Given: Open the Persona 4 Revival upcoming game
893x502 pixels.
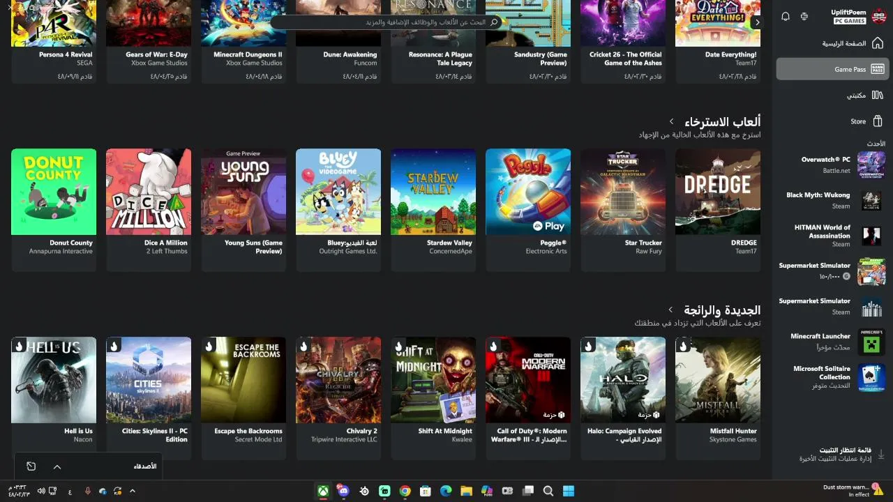Looking at the screenshot, I should [x=54, y=41].
